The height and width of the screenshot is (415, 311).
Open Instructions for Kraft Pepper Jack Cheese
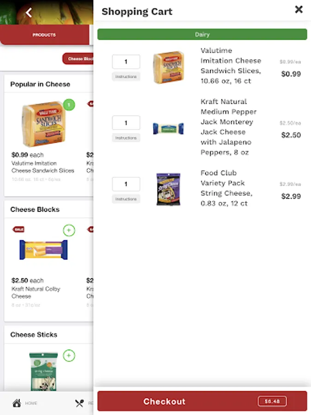[x=126, y=138]
